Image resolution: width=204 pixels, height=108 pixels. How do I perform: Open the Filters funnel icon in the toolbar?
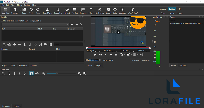tap(91, 11)
